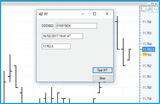
Task: Click the date time text field
Action: point(62,36)
